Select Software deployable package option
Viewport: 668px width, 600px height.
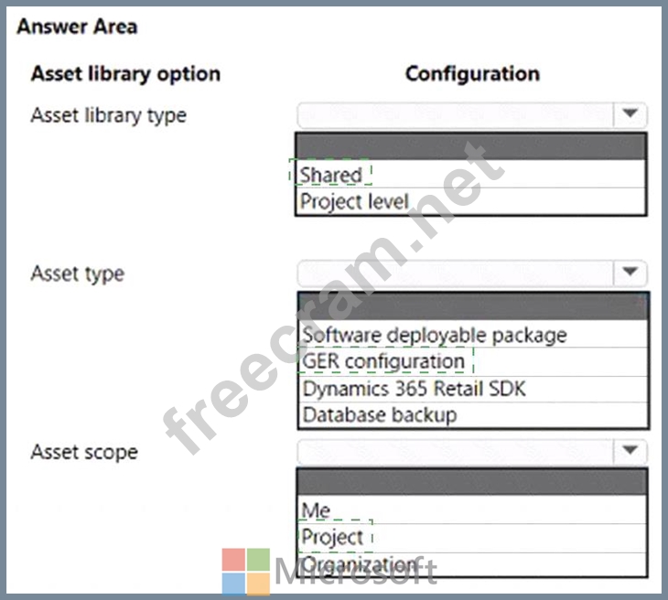coord(435,335)
